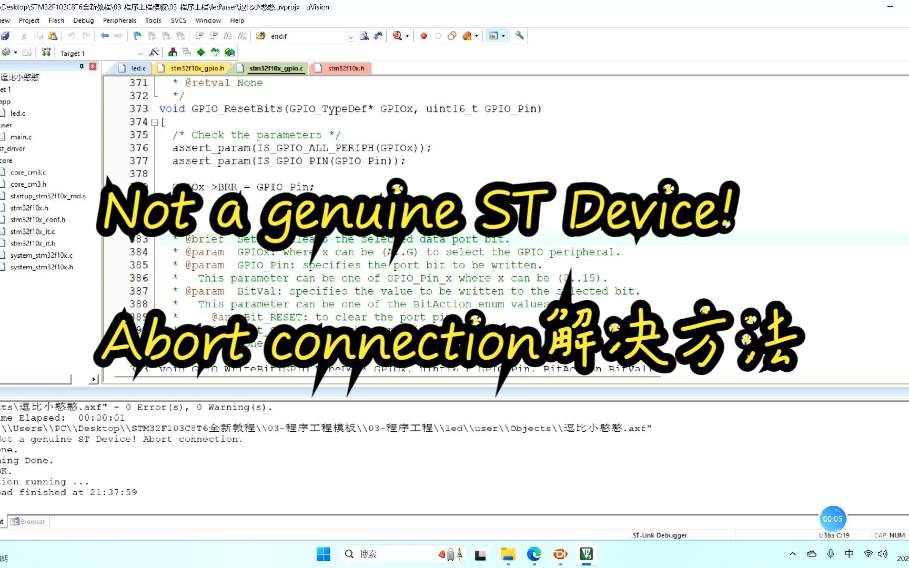Insert a breakpoint with the red dot
The width and height of the screenshot is (909, 568).
pos(423,36)
